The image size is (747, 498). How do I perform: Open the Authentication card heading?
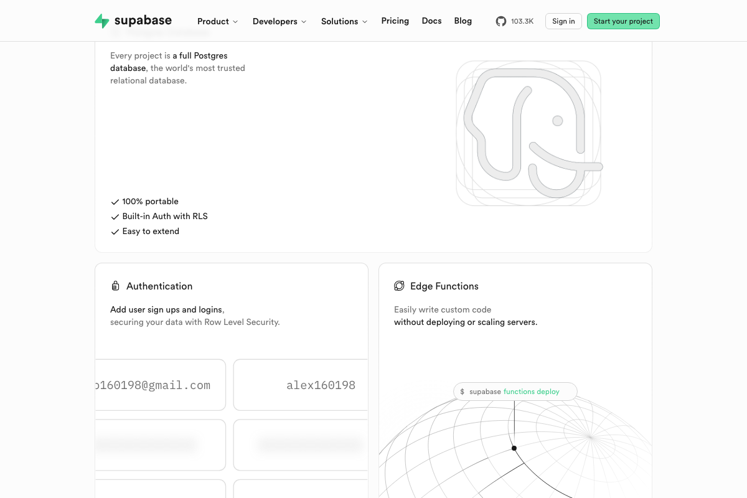159,286
